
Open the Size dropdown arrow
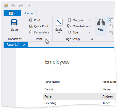[90, 32]
